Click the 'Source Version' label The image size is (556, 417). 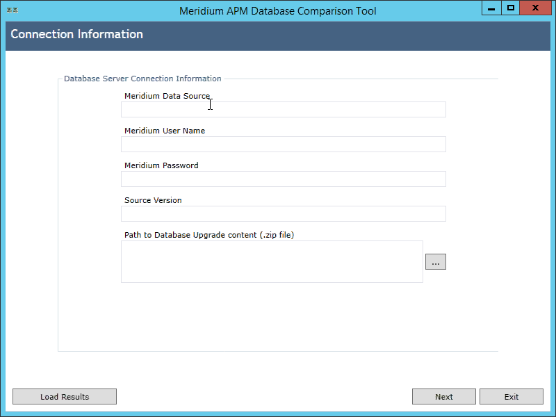pyautogui.click(x=153, y=200)
